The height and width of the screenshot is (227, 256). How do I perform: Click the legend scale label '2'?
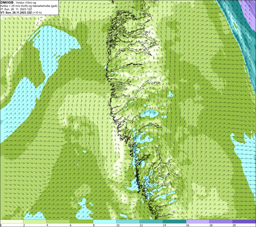click(24, 225)
